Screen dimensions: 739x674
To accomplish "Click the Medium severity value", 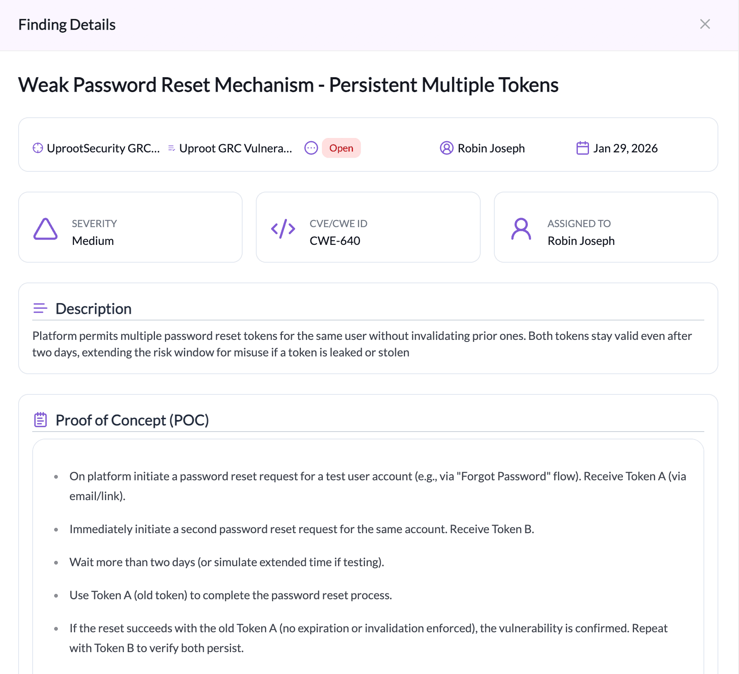I will (x=93, y=241).
